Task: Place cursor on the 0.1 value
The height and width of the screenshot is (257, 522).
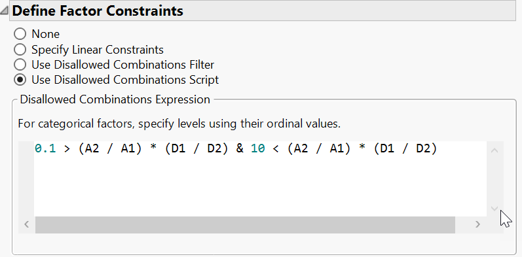Action: 45,149
